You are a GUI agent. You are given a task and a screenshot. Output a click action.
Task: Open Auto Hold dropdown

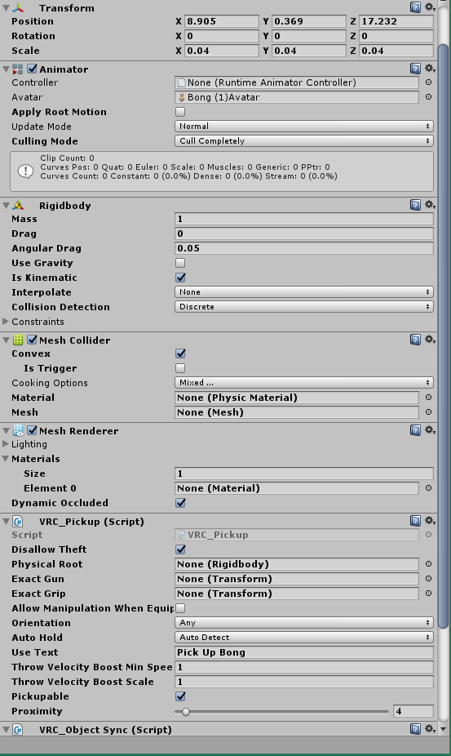click(303, 637)
